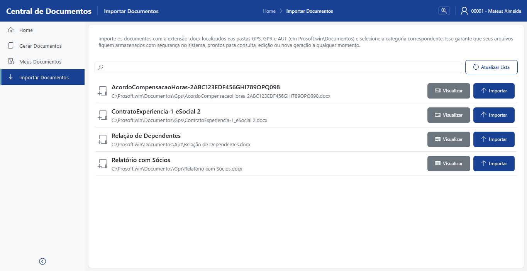Go to Meus Documentos in the sidebar

(x=42, y=62)
